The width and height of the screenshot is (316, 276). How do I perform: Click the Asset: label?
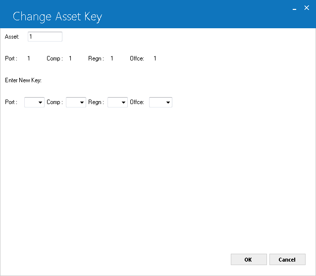[x=12, y=37]
